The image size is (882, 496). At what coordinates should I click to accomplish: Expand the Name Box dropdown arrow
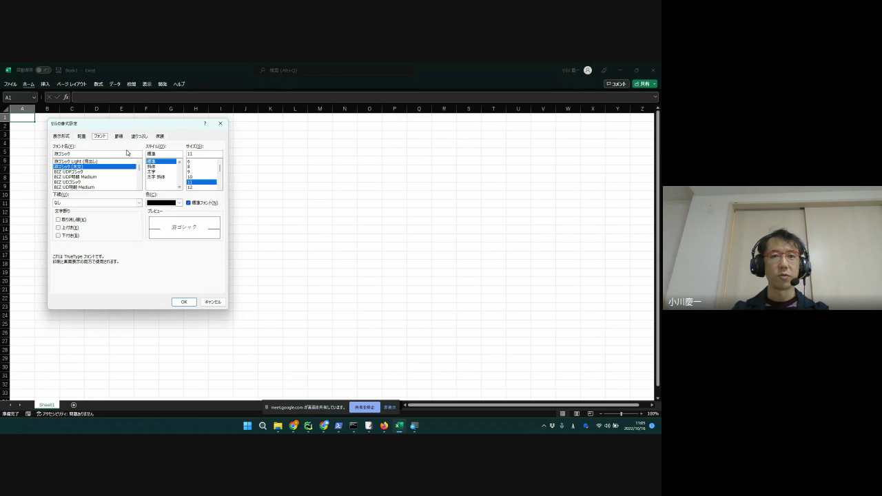(x=34, y=97)
